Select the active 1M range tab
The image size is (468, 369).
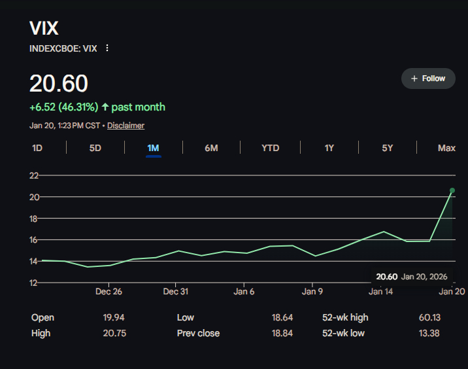154,148
